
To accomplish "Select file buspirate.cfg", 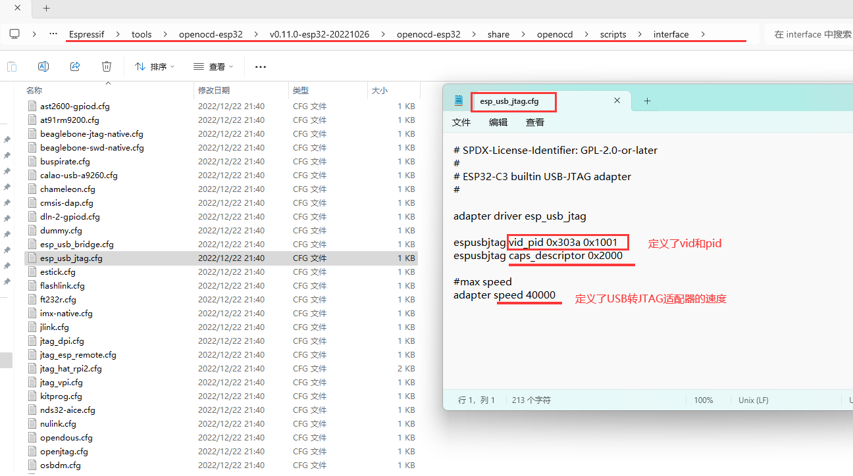I will pyautogui.click(x=65, y=161).
